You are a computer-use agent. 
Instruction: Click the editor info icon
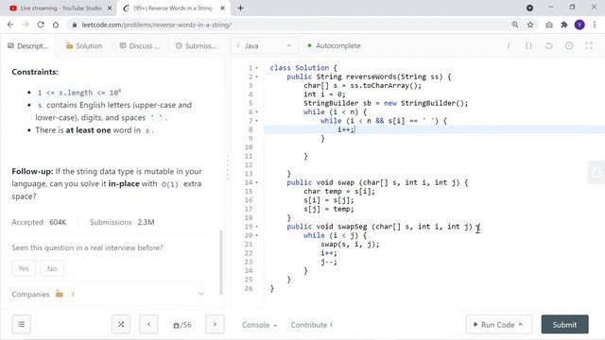(509, 46)
